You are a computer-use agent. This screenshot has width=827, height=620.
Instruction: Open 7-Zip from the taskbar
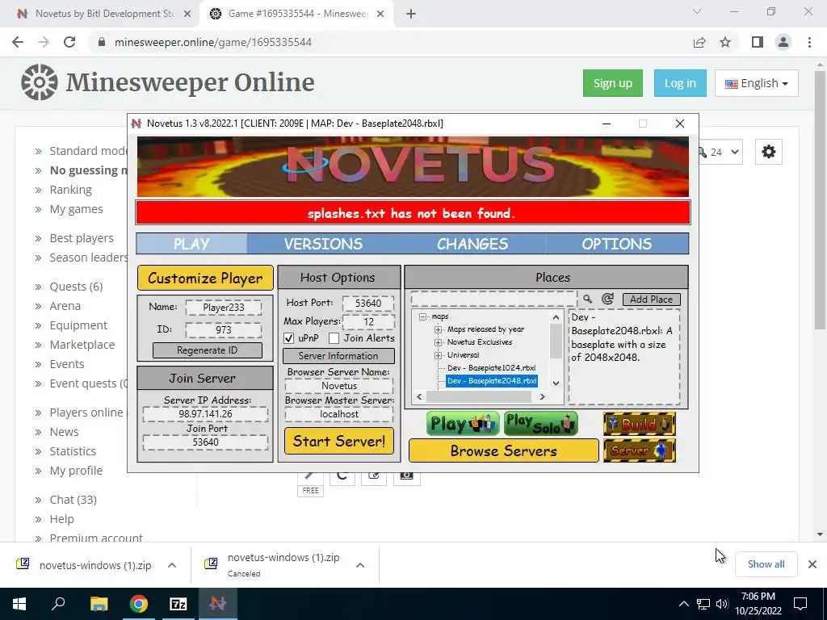pos(178,604)
